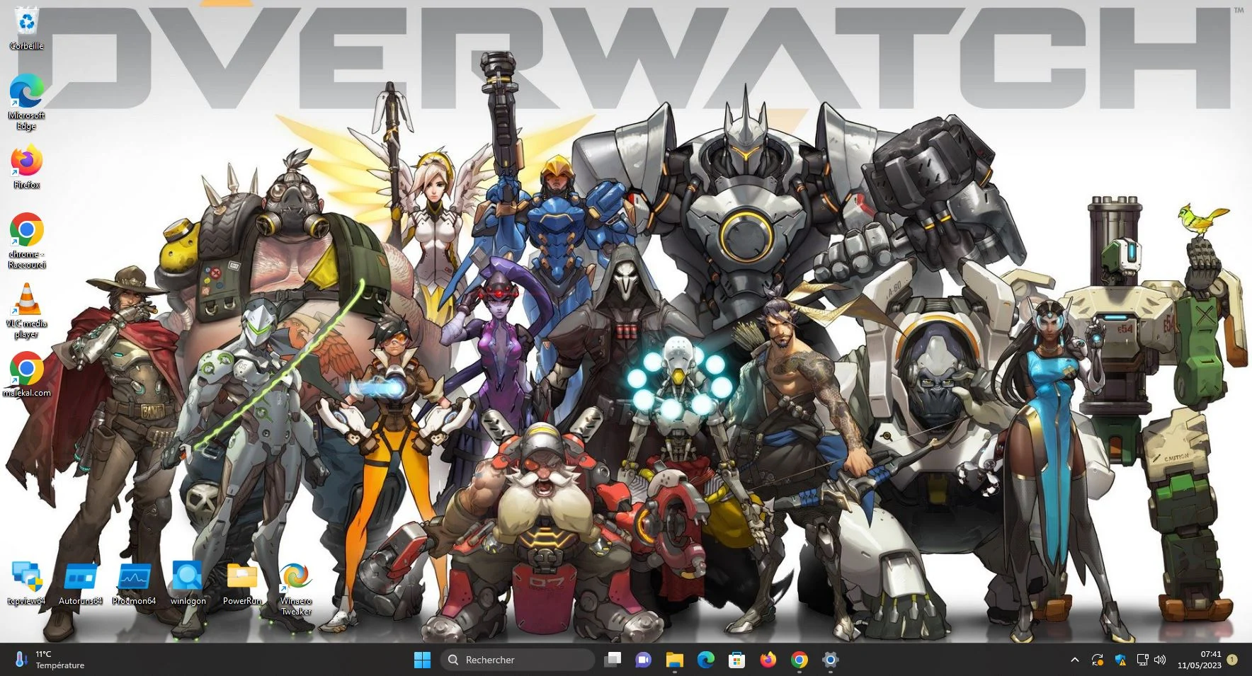Open the network connection tray icon
This screenshot has height=676, width=1252.
tap(1142, 660)
